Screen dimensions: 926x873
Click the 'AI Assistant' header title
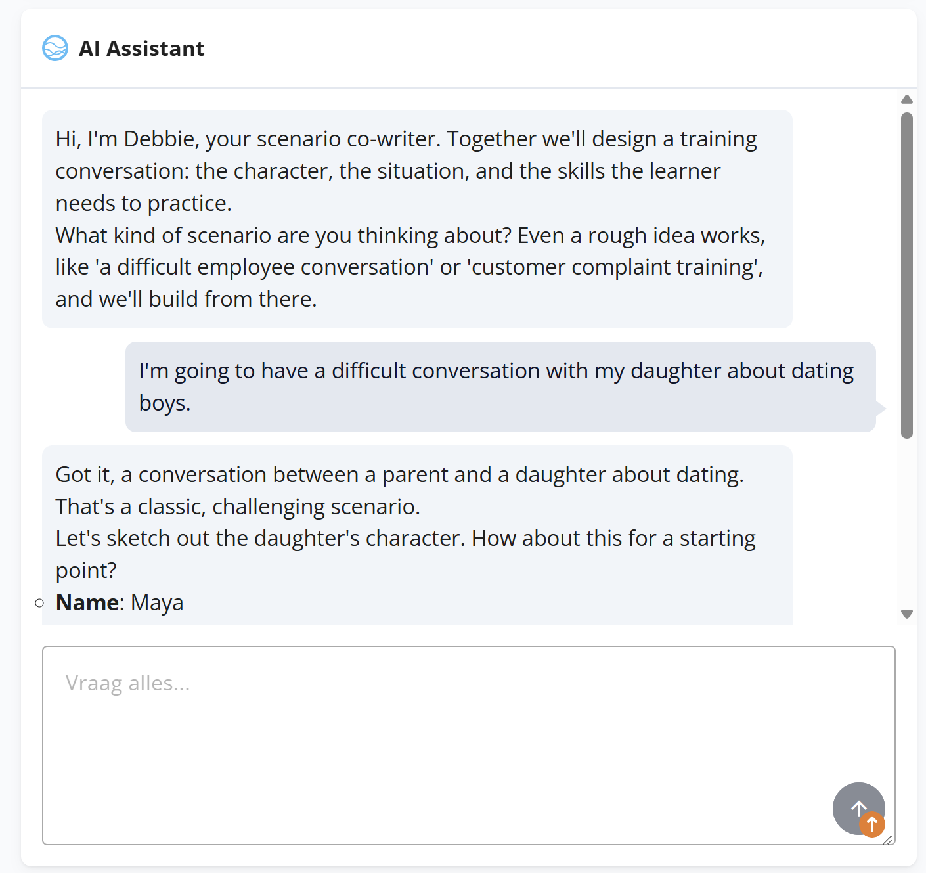pos(141,49)
